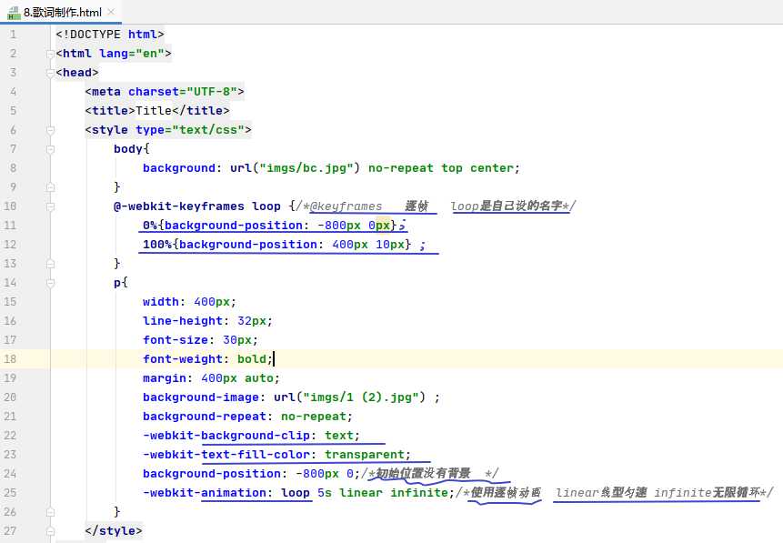Fold the style block on line 6
Image resolution: width=783 pixels, height=543 pixels.
click(52, 130)
